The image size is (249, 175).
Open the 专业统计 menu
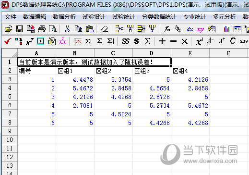pos(194,17)
